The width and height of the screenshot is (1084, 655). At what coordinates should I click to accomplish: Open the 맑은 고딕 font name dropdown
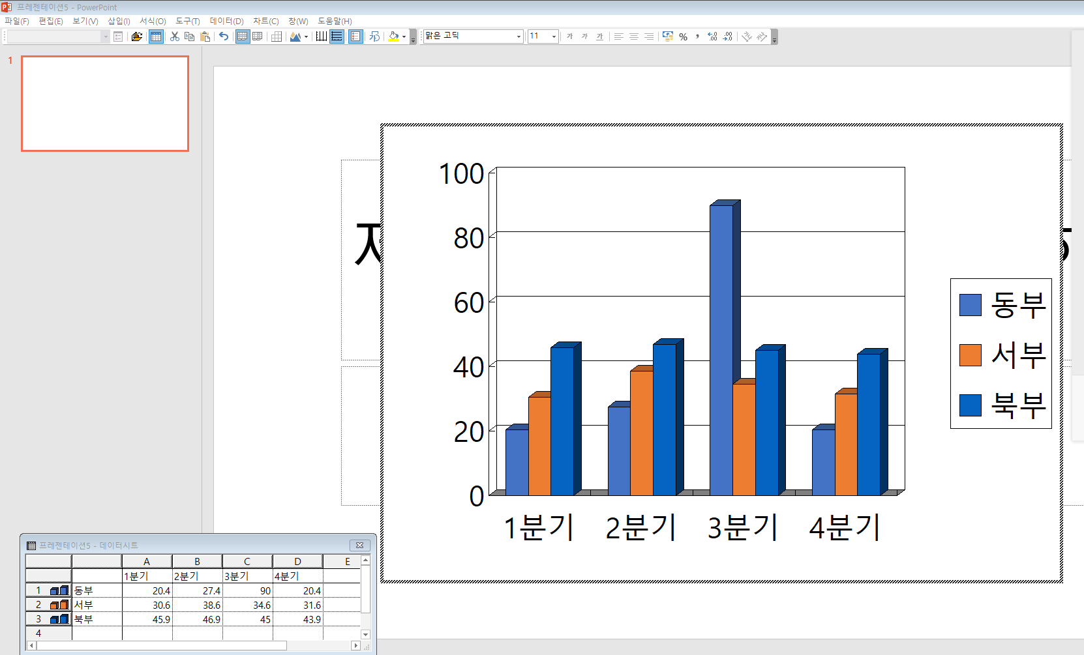[x=519, y=36]
